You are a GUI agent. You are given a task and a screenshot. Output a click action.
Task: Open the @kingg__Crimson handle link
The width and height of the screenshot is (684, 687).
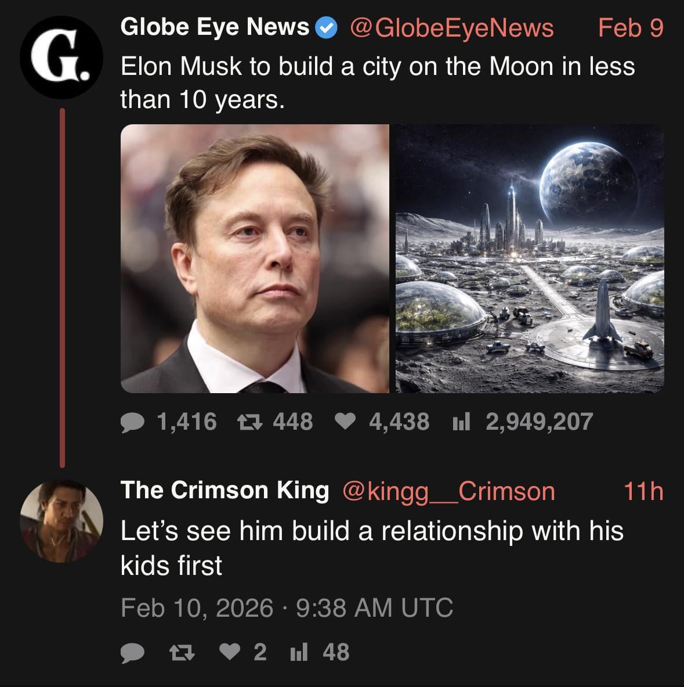[448, 491]
